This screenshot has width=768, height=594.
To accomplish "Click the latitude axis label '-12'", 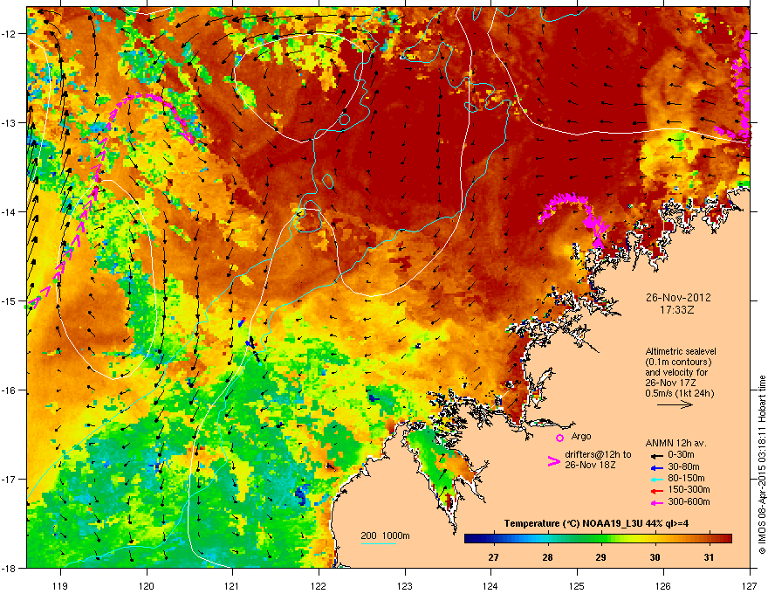I will 9,34.
